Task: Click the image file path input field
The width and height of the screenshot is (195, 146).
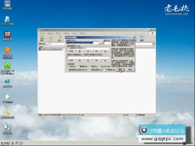Action: (x=82, y=43)
